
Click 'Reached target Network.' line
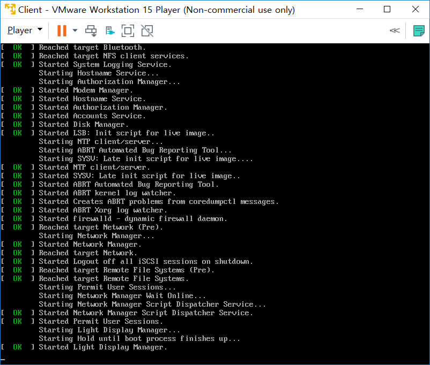[88, 253]
